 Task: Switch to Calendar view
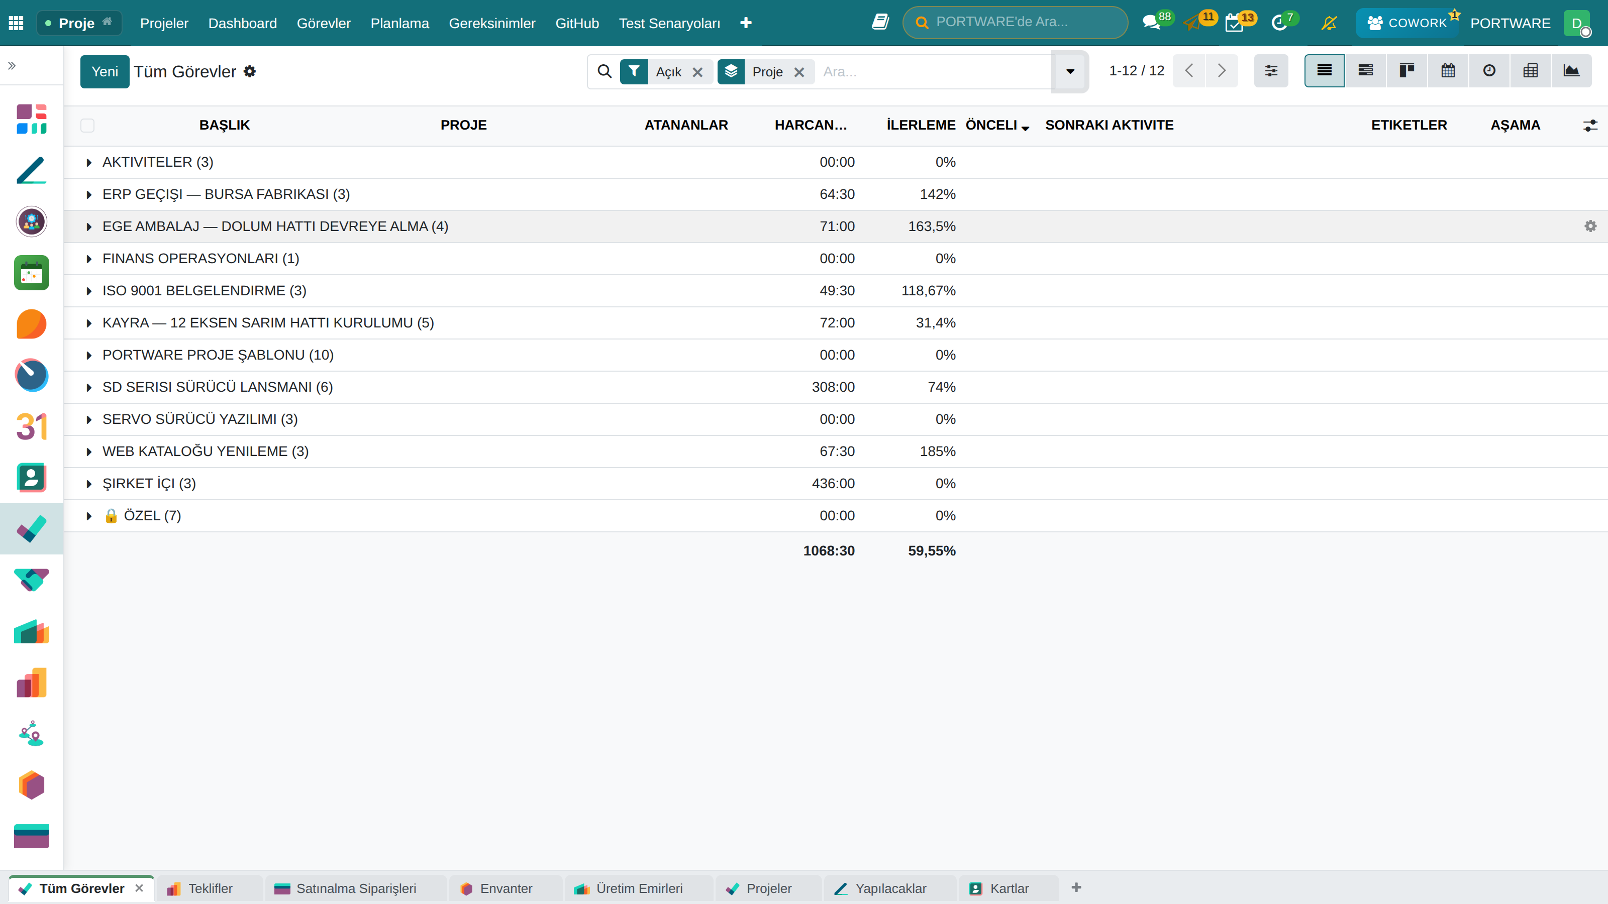click(1448, 70)
